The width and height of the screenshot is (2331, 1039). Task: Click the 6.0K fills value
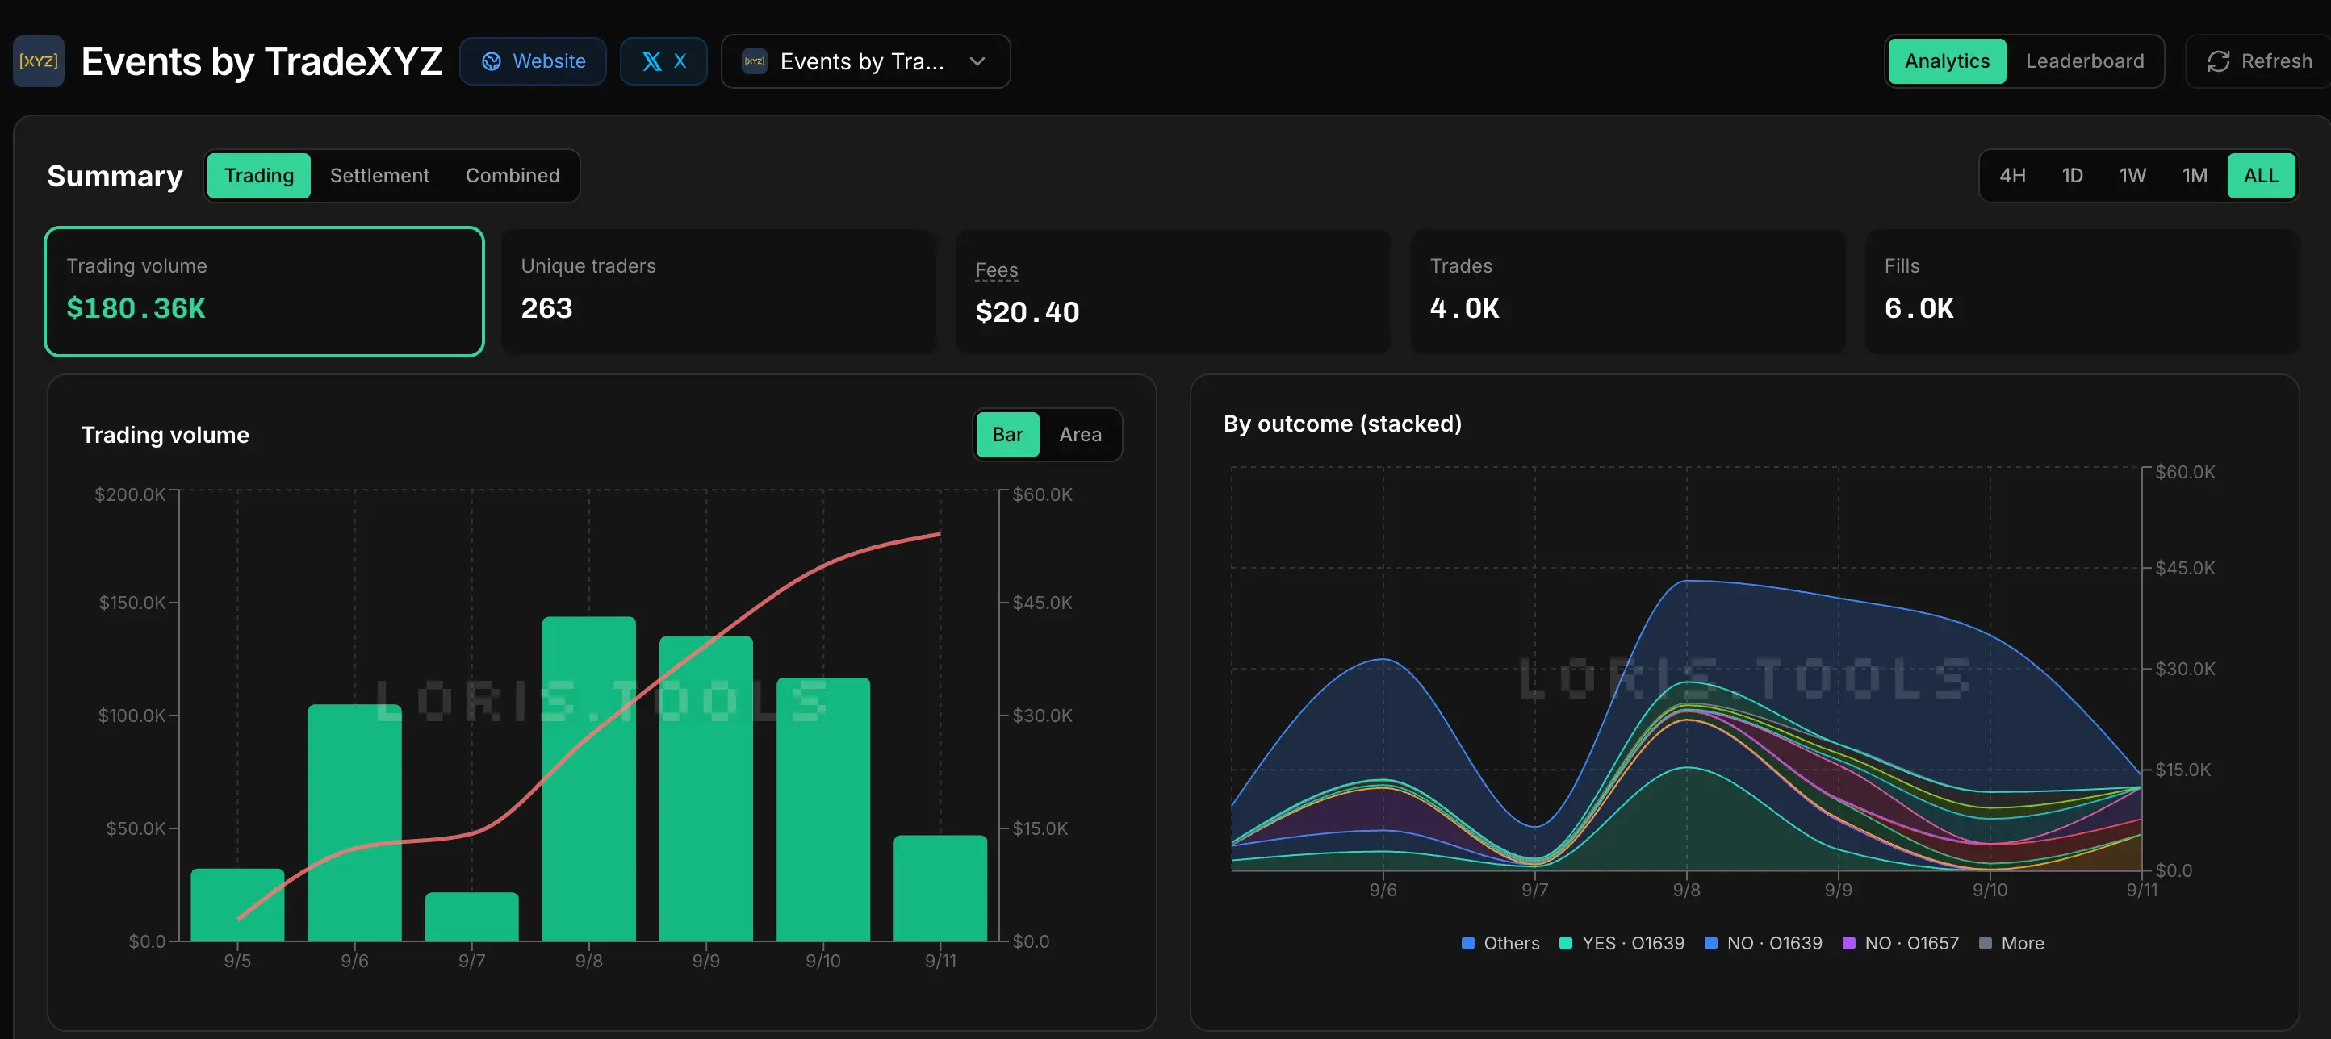point(1919,308)
